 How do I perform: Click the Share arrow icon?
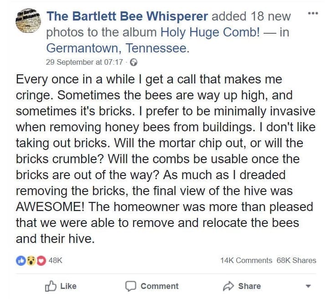click(x=228, y=286)
